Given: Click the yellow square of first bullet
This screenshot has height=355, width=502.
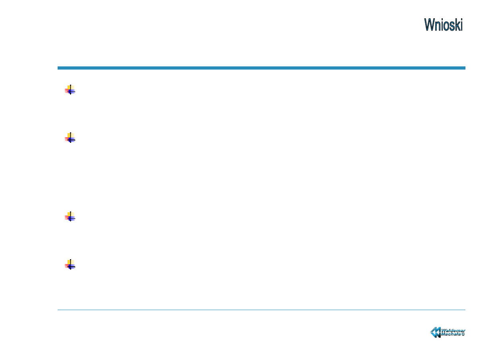Looking at the screenshot, I should click(x=71, y=88).
